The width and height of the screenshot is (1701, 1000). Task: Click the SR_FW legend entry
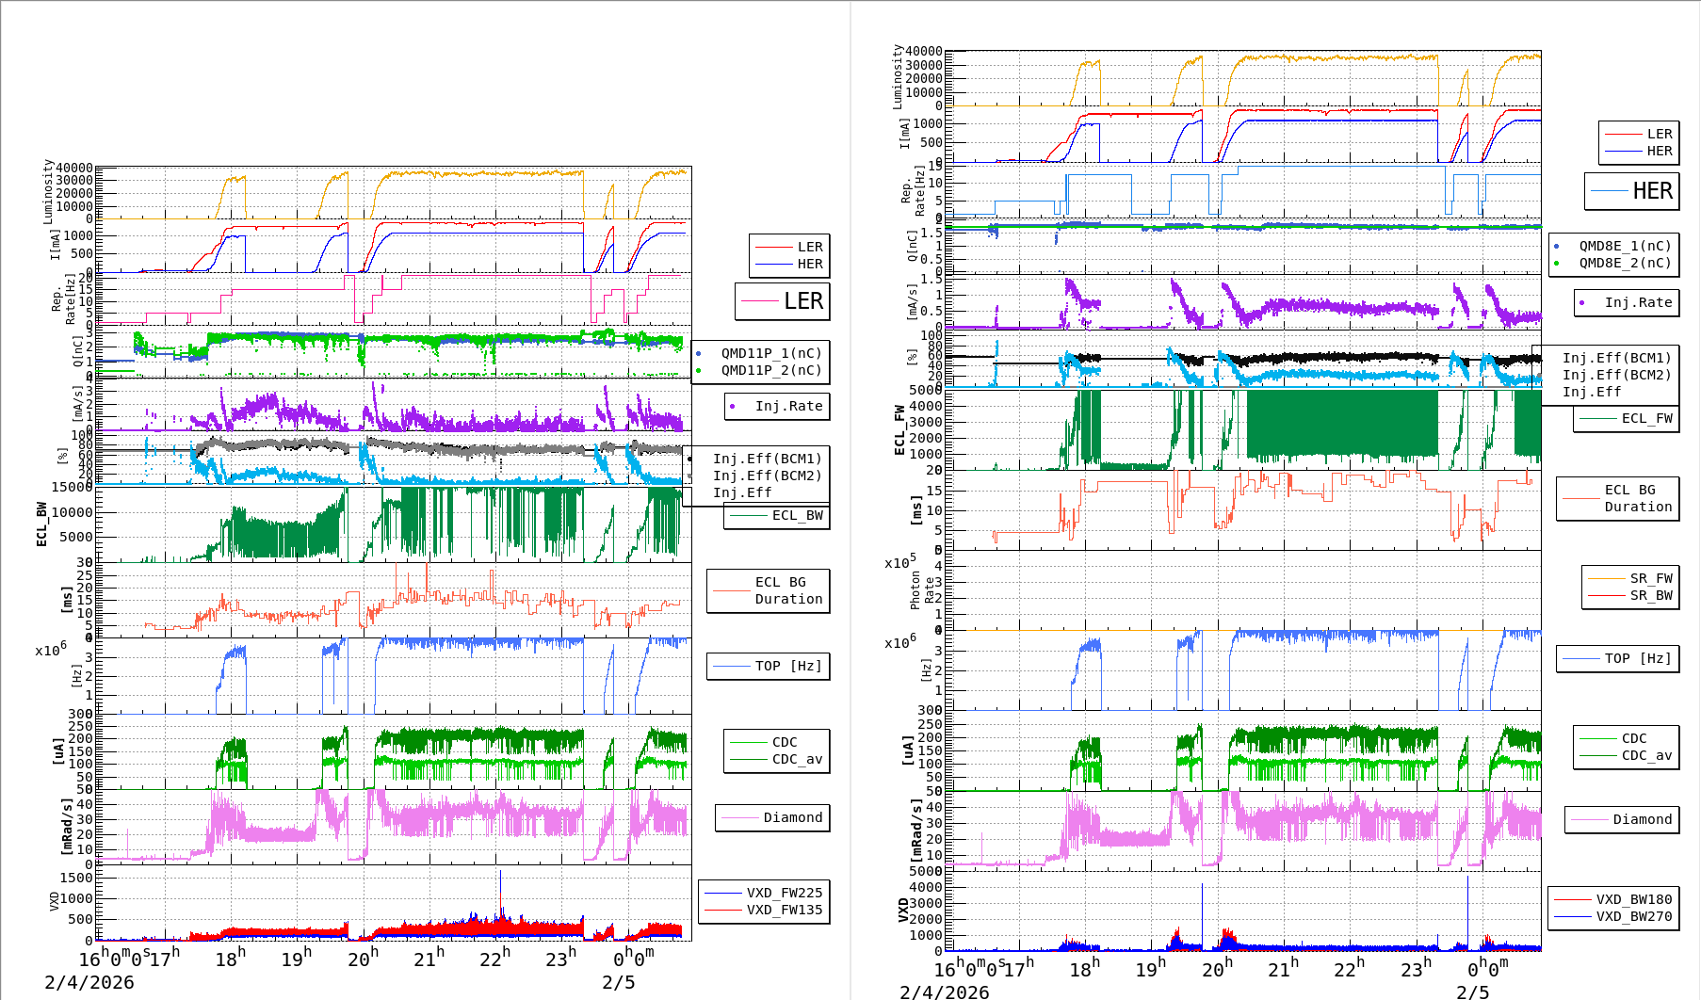1650,578
